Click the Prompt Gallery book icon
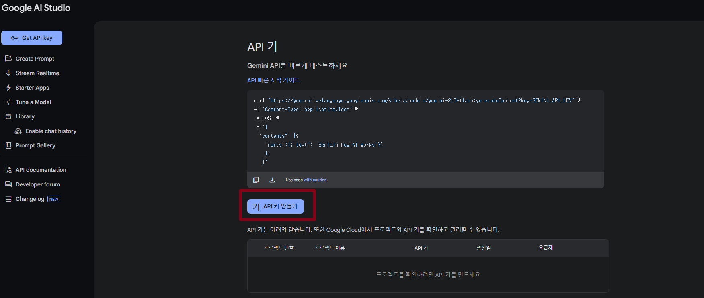The image size is (704, 298). [8, 145]
